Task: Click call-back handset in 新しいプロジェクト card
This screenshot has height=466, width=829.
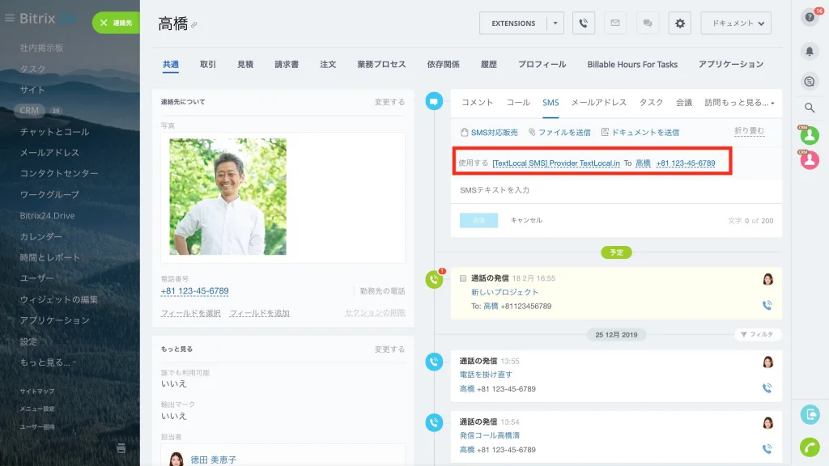Action: pos(767,305)
